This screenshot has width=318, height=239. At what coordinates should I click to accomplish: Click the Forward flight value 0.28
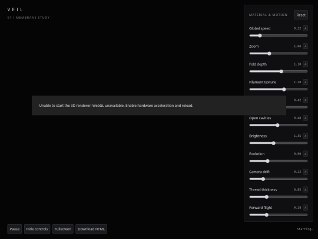[297, 208]
